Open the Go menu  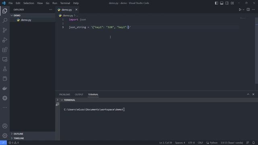48,3
